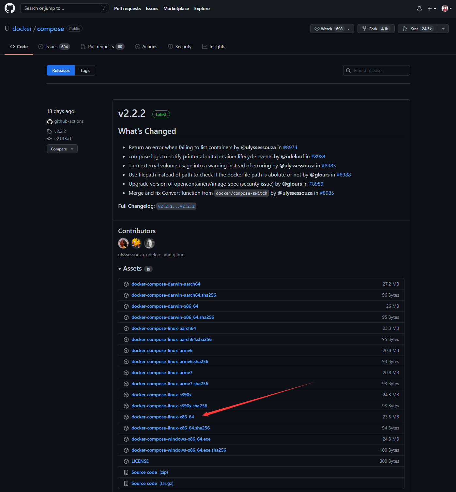
Task: Expand the Watch dropdown arrow
Action: click(349, 29)
